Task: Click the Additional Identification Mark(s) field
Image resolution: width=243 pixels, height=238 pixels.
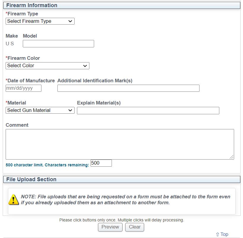Action: [x=128, y=88]
